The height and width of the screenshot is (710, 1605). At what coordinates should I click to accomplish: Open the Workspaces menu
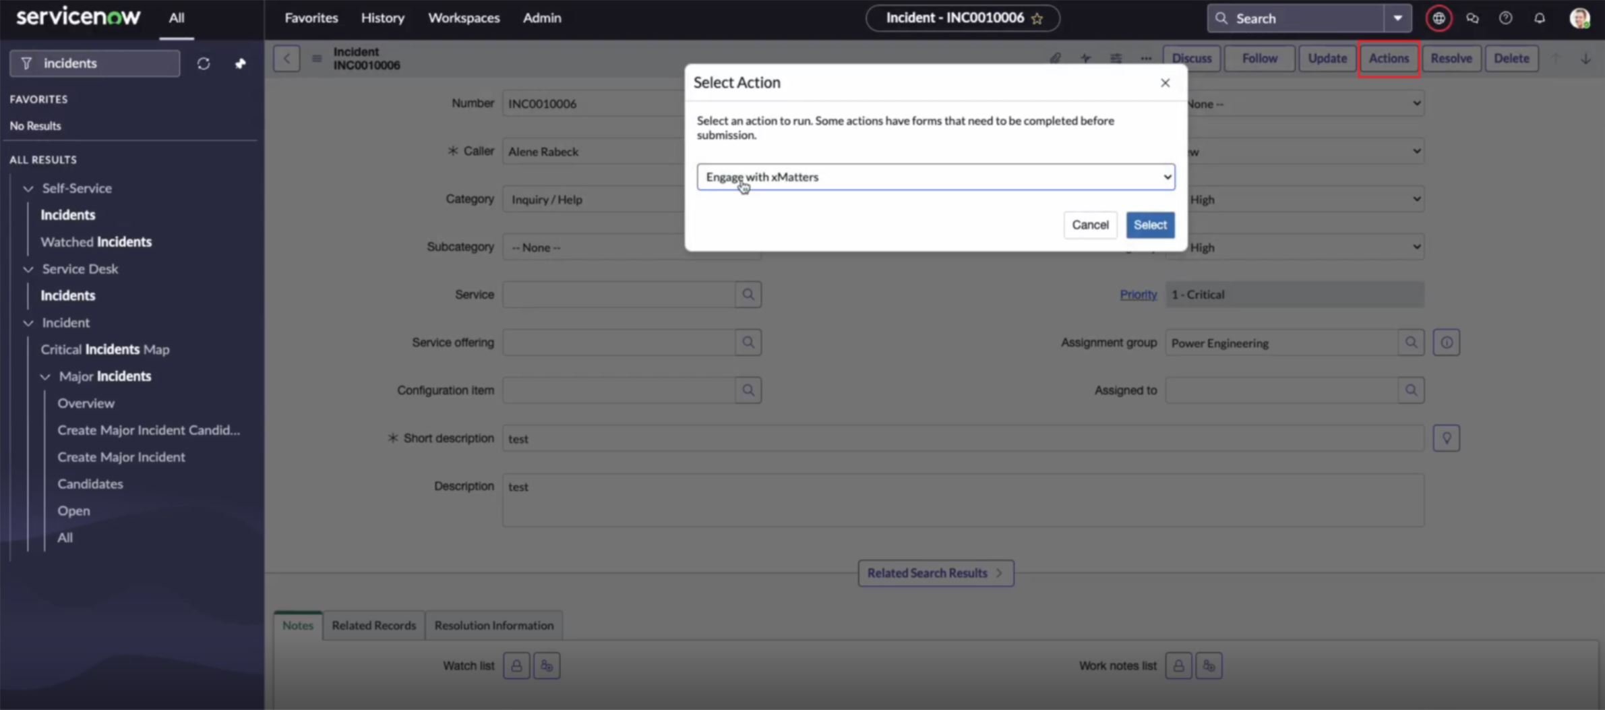[x=464, y=18]
